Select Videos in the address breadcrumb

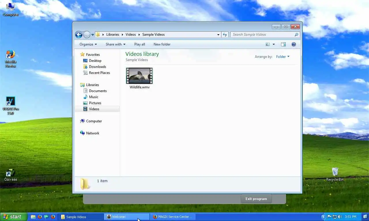(x=131, y=35)
